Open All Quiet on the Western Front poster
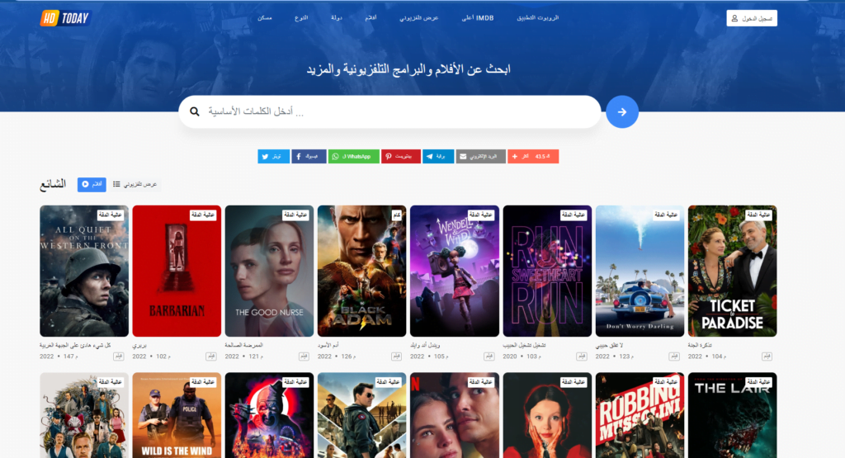This screenshot has width=845, height=458. [x=84, y=271]
